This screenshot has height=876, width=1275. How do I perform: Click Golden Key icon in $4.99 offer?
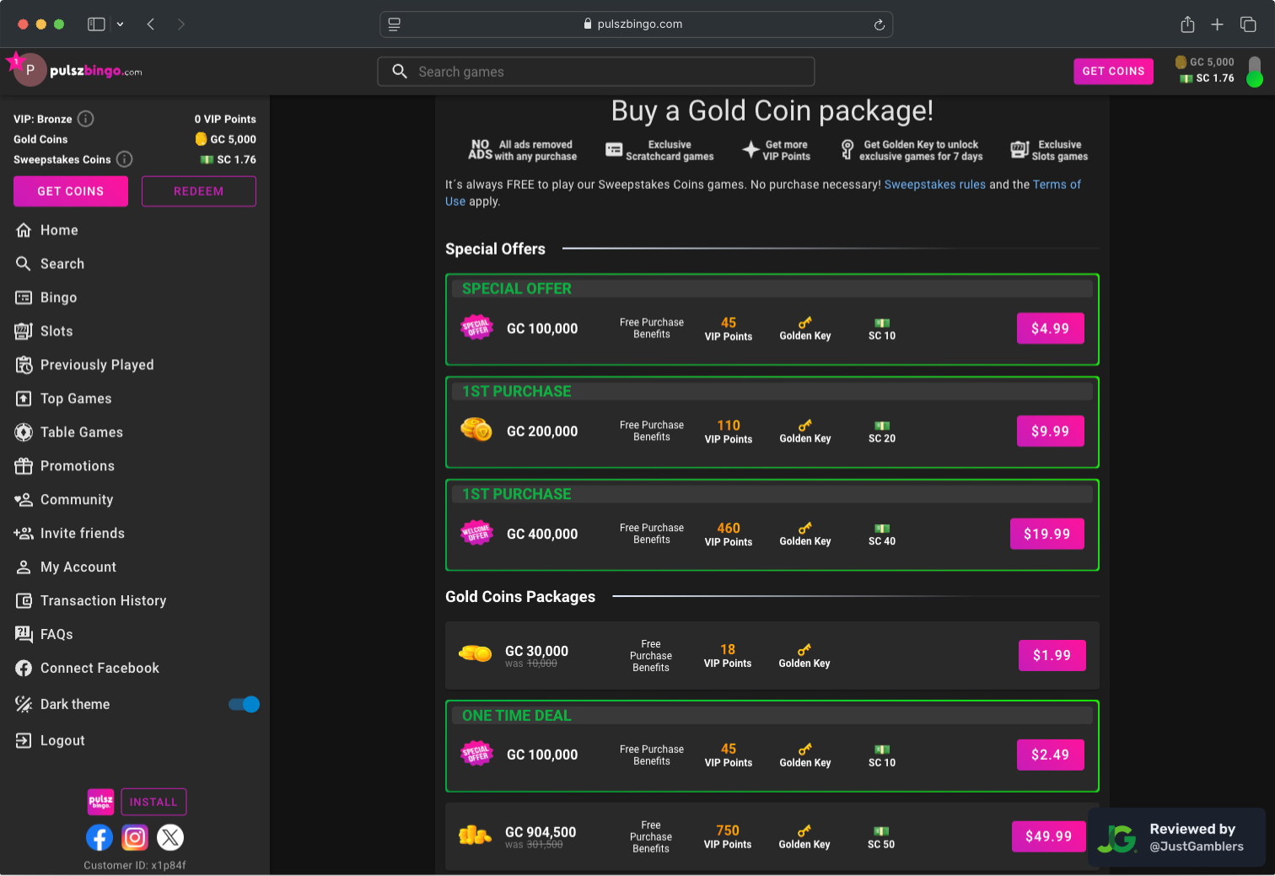(805, 322)
